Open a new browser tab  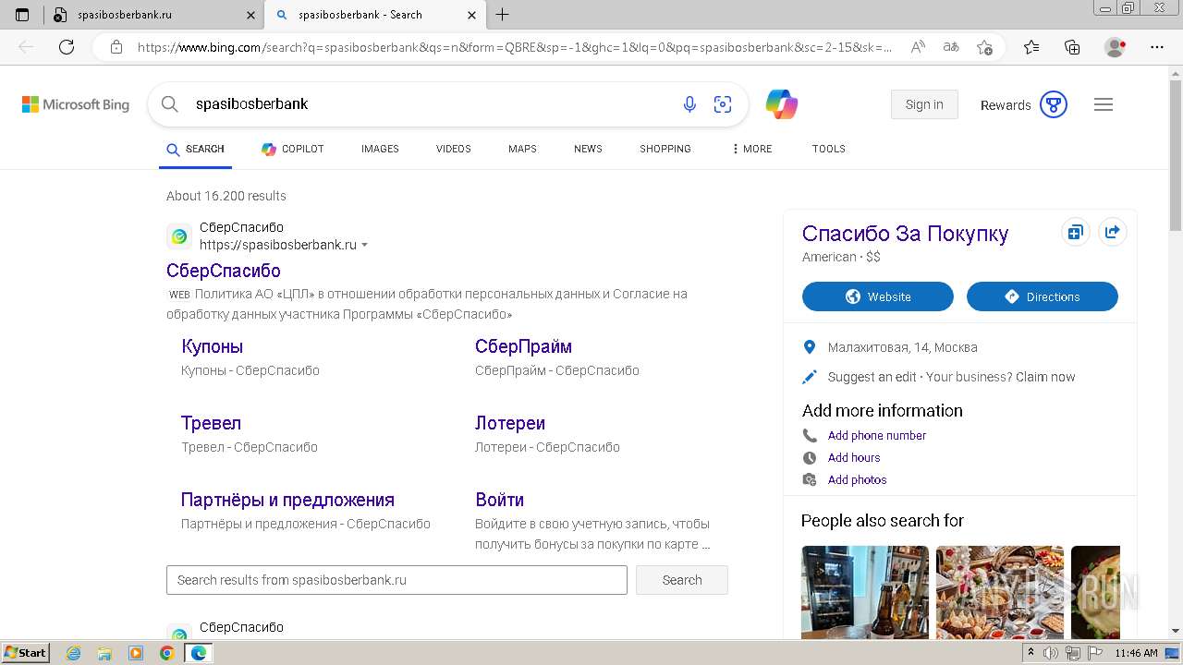tap(502, 15)
